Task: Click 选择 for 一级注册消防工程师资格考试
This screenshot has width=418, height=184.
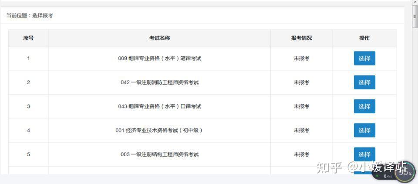Action: (364, 82)
